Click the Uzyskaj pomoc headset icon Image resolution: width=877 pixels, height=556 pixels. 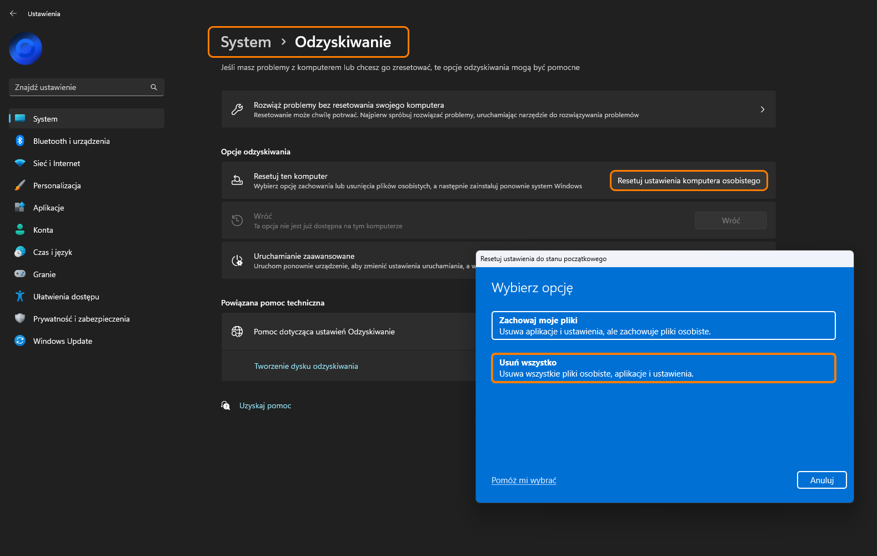coord(225,405)
